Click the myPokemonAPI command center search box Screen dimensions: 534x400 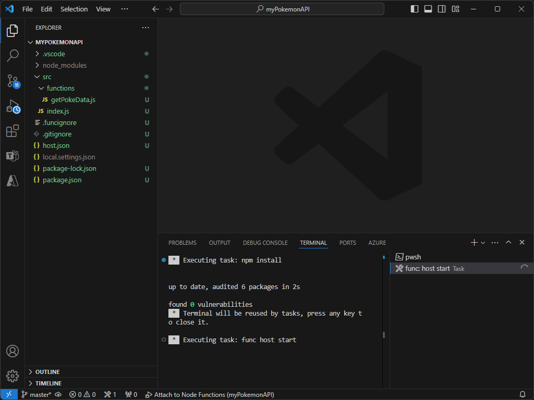[x=282, y=9]
